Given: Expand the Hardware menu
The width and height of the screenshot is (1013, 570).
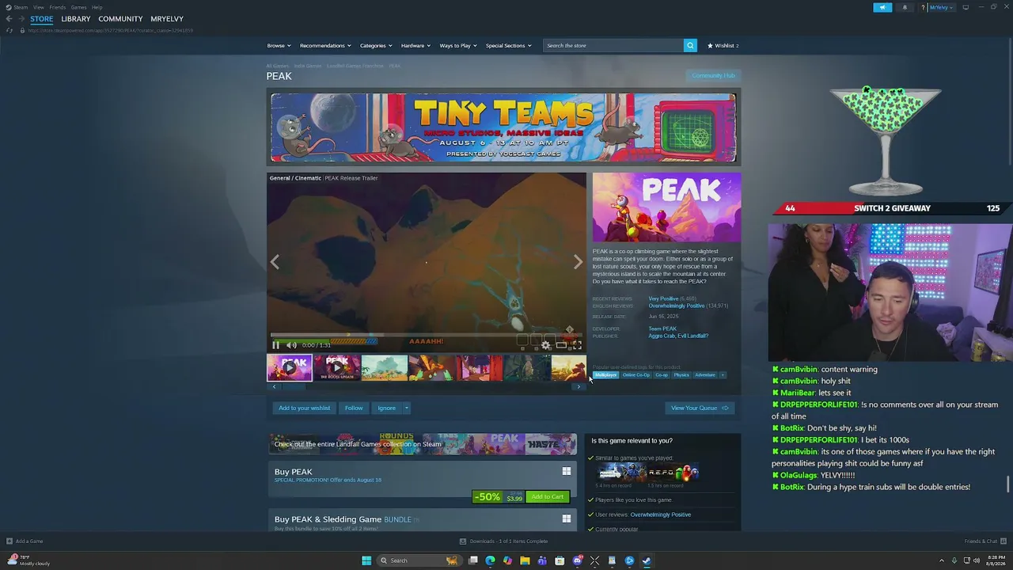Looking at the screenshot, I should 415,45.
